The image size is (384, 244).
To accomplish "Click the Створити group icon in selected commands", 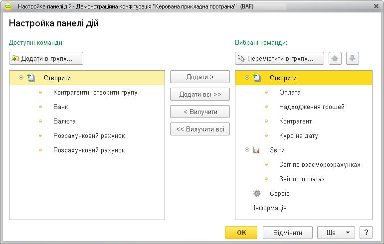I will pos(257,78).
